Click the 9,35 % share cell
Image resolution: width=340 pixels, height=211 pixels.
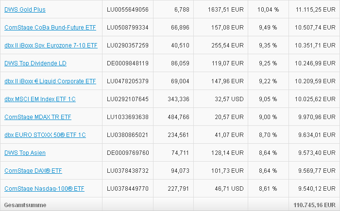point(268,45)
